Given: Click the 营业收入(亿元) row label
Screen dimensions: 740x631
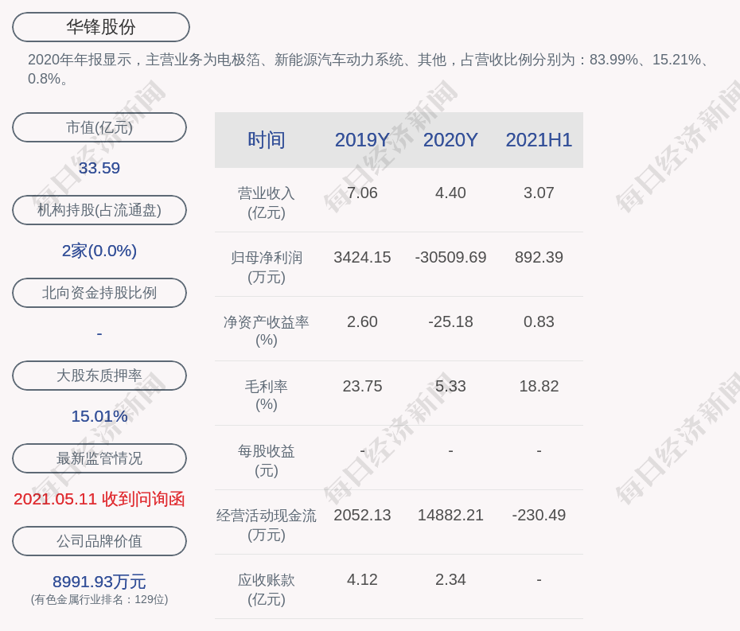Looking at the screenshot, I should 267,203.
